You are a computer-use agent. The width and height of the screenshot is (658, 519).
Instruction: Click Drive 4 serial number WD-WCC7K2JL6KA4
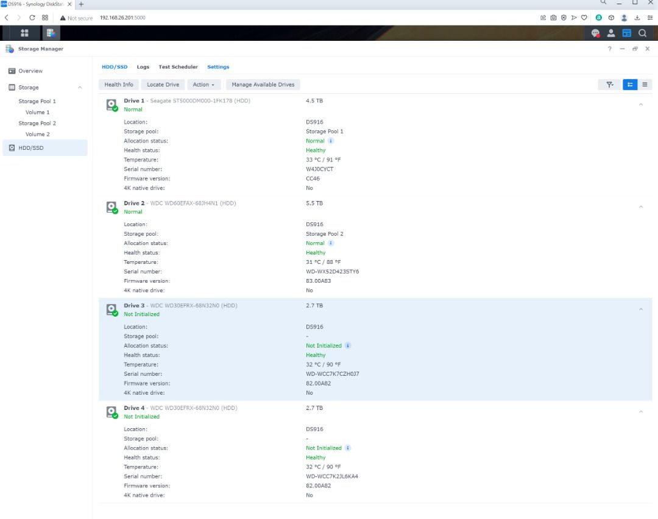click(332, 476)
